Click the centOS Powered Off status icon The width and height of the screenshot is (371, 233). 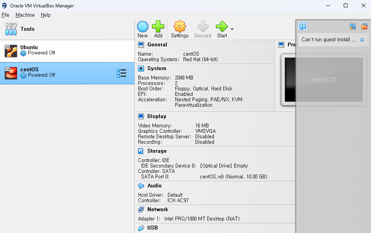click(23, 76)
